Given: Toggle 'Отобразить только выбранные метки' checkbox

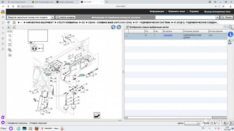Looking at the screenshot, I should coord(127,27).
